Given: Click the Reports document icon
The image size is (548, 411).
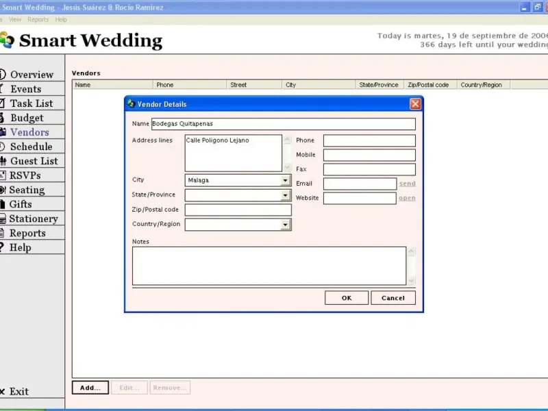Looking at the screenshot, I should coord(2,233).
